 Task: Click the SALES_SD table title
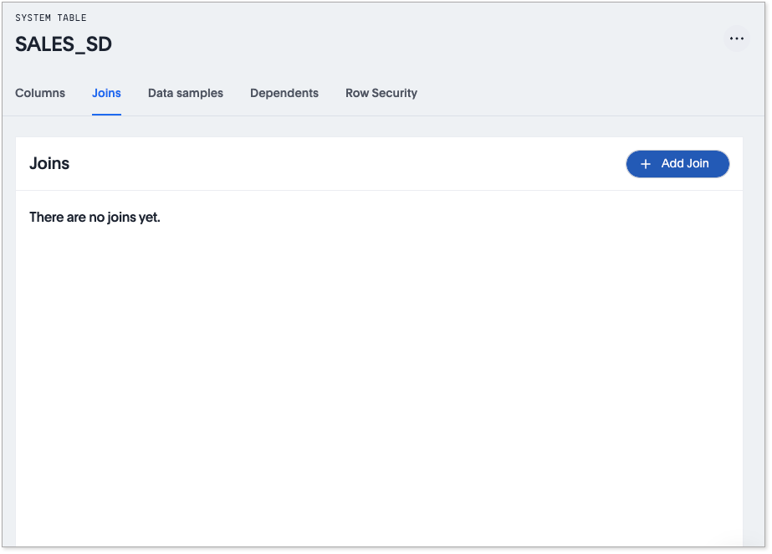64,45
